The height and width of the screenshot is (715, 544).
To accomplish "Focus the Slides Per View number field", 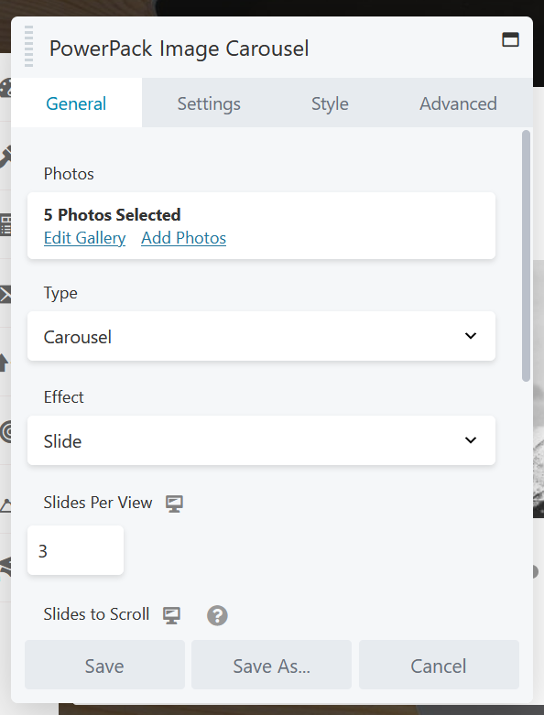I will coord(75,550).
